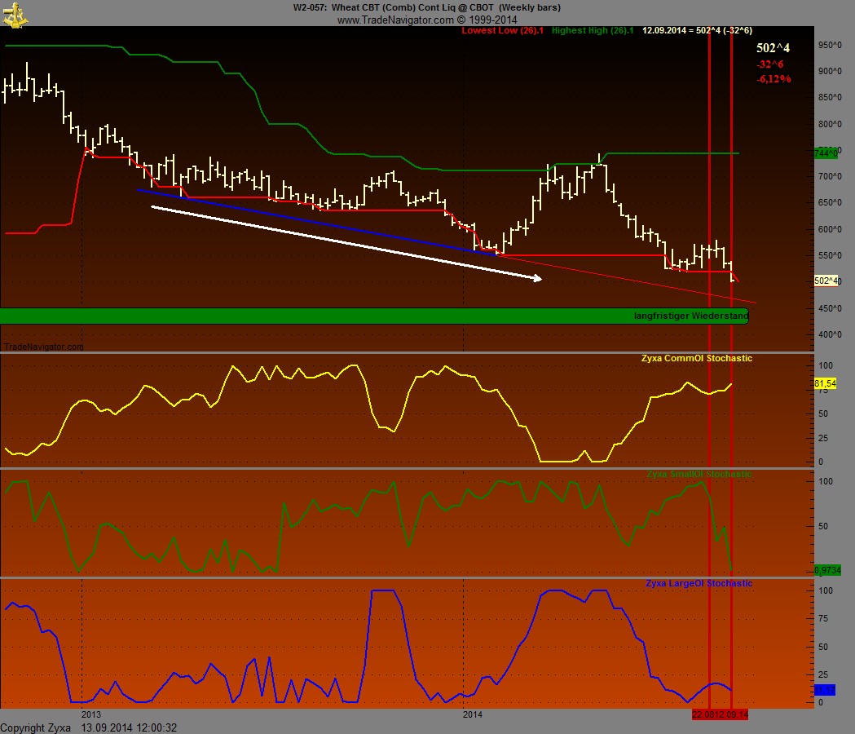Click the chart title Wheat CBT Weekly bars

[x=427, y=7]
